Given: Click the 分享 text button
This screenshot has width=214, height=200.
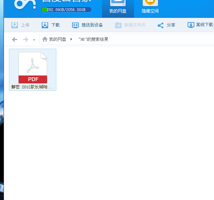Looking at the screenshot, I should coord(171,25).
